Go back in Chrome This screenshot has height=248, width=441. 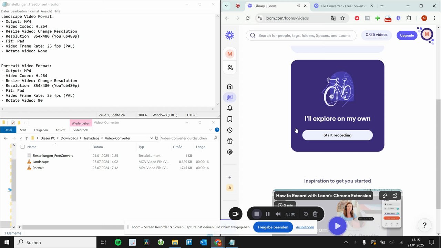pos(227,18)
